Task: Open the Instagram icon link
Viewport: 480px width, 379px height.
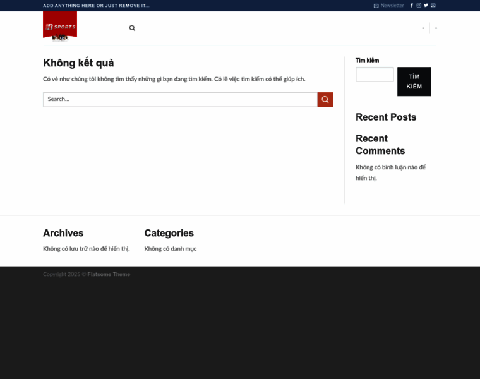Action: 419,5
